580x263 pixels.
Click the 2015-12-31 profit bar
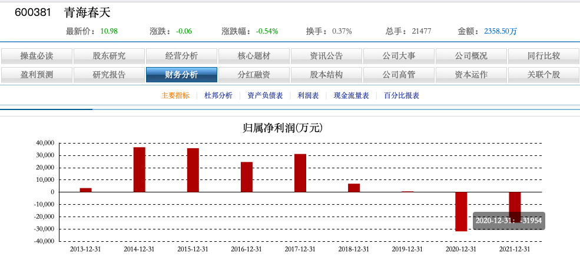[x=193, y=170]
